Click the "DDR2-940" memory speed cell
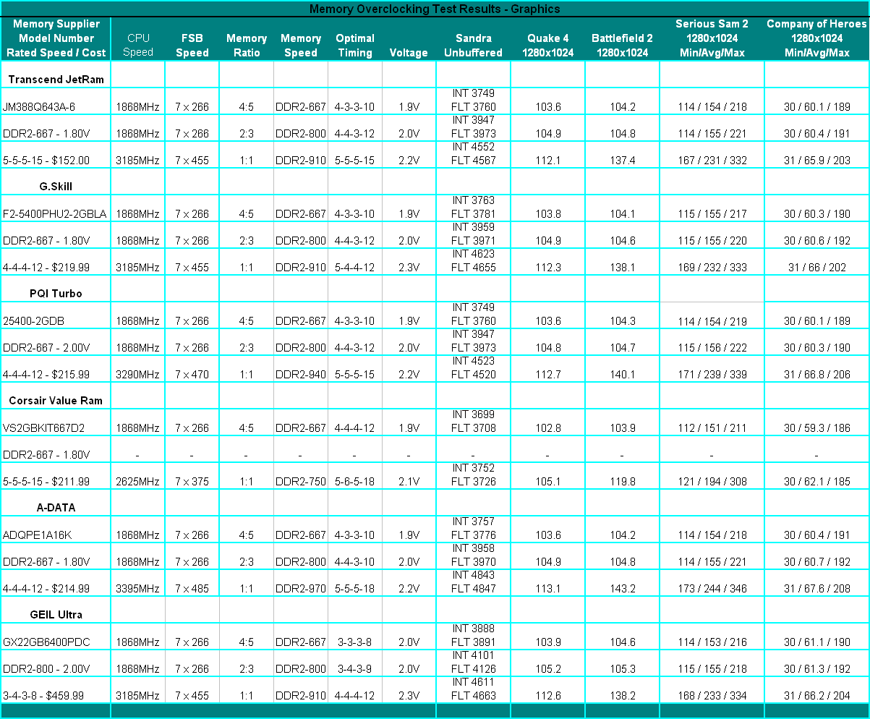Viewport: 870px width, 719px height. point(301,374)
